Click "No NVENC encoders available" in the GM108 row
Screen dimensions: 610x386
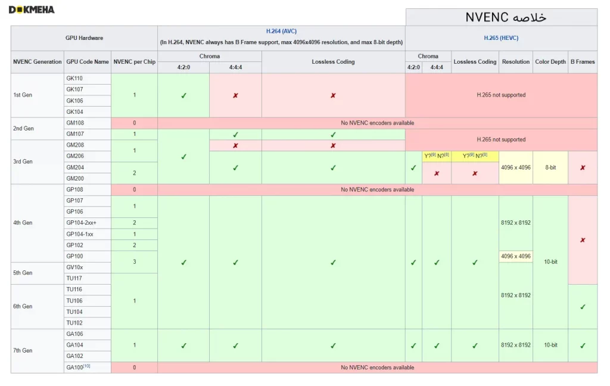pos(377,123)
